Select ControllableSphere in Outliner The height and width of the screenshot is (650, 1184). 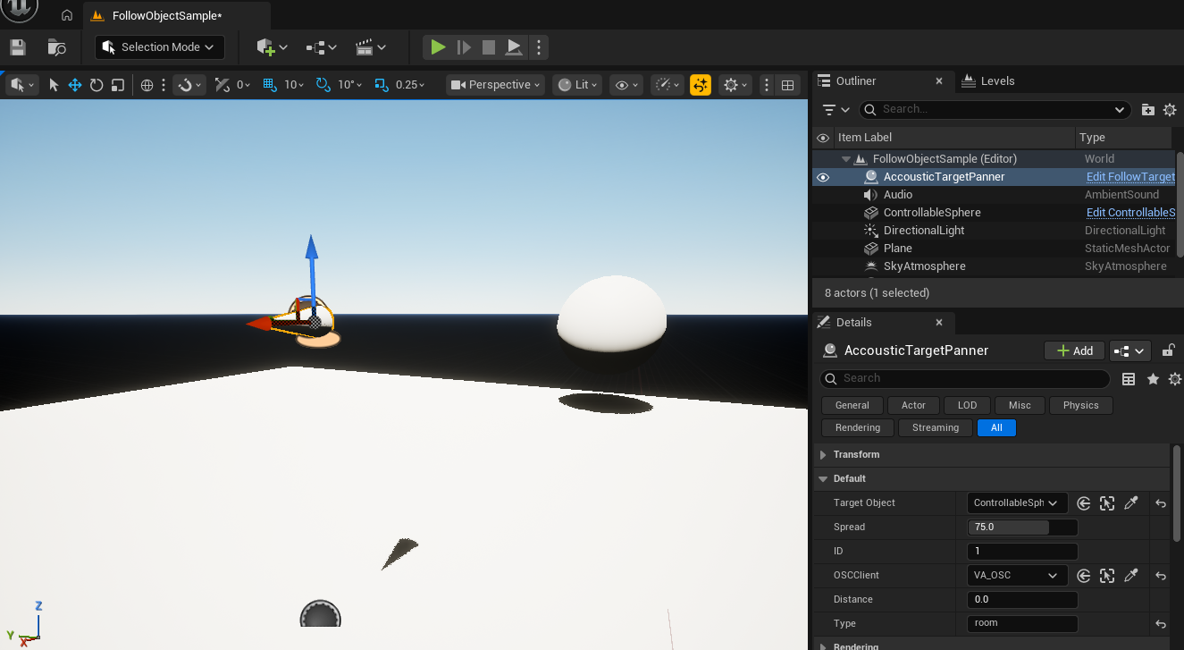click(x=932, y=213)
